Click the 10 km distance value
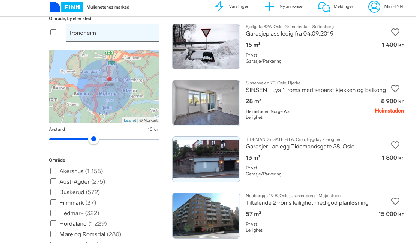The height and width of the screenshot is (243, 416). (153, 129)
